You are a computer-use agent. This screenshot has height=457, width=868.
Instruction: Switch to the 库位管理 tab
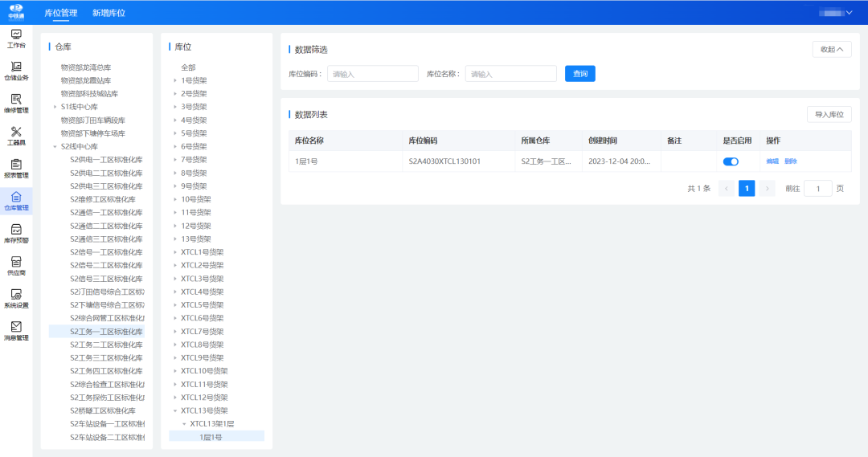pos(61,13)
